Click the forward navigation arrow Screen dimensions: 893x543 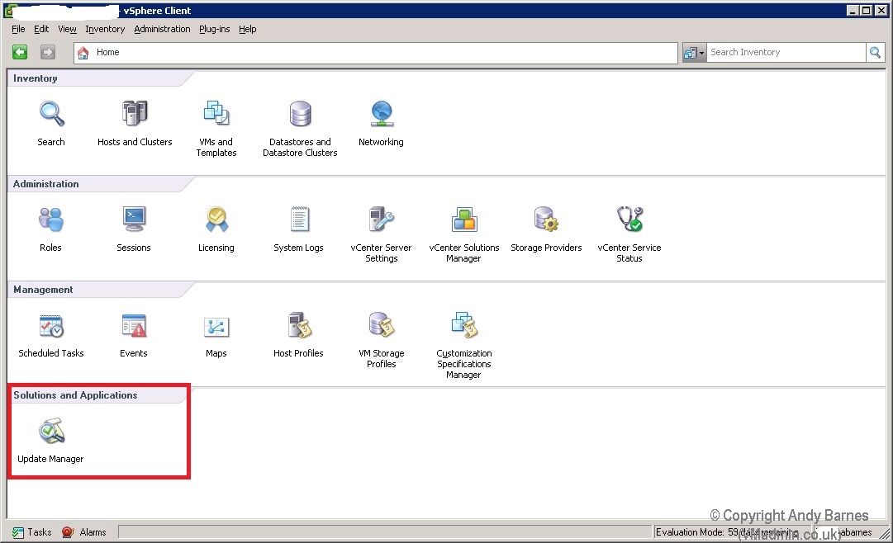pos(48,52)
